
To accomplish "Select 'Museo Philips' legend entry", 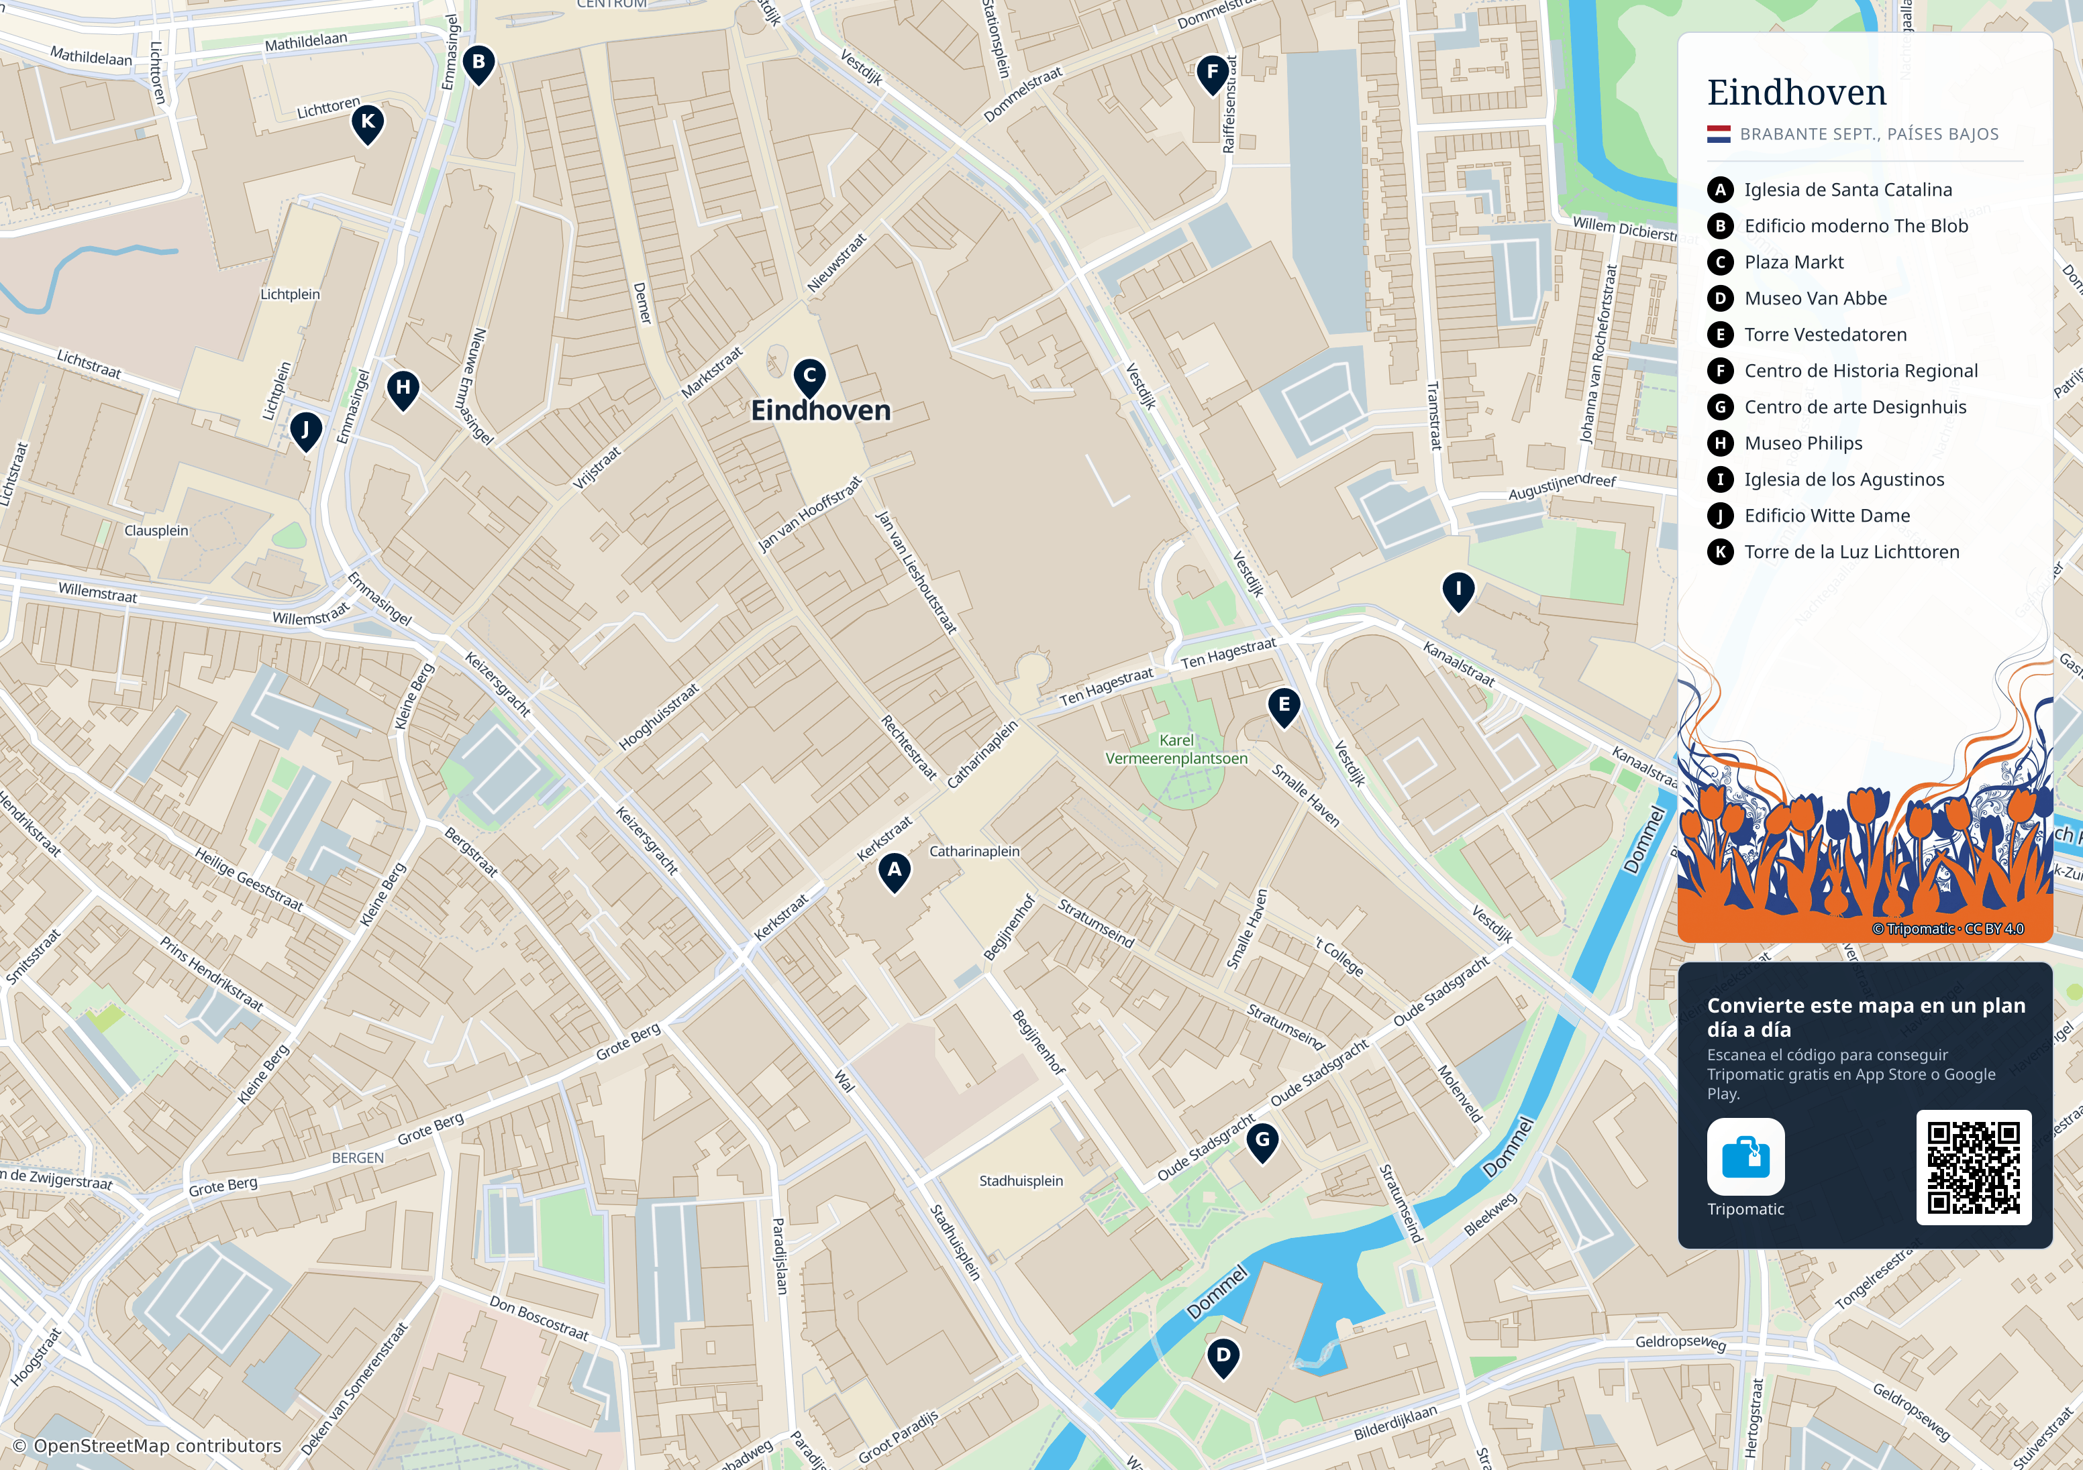I will (x=1804, y=443).
